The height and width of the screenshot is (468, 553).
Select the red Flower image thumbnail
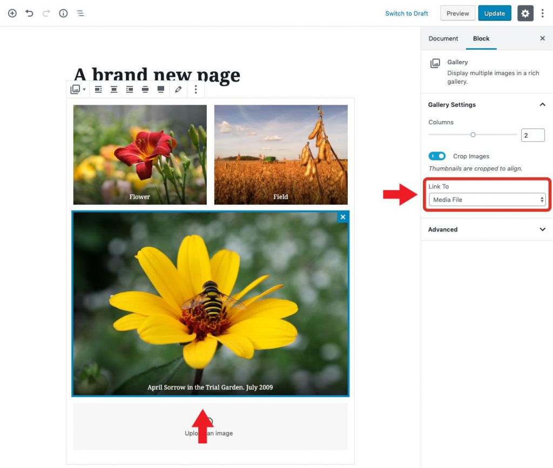tap(140, 155)
